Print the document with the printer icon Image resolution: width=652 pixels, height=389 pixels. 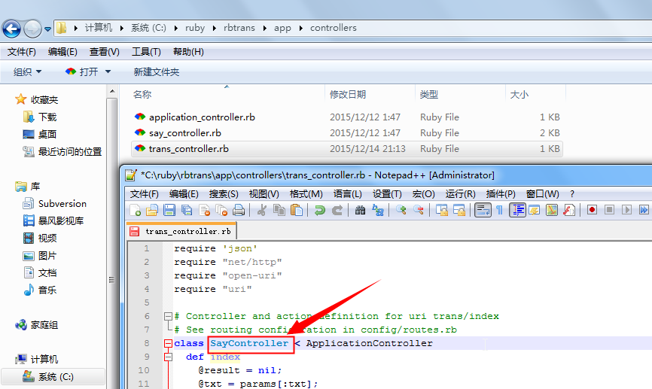coord(239,210)
